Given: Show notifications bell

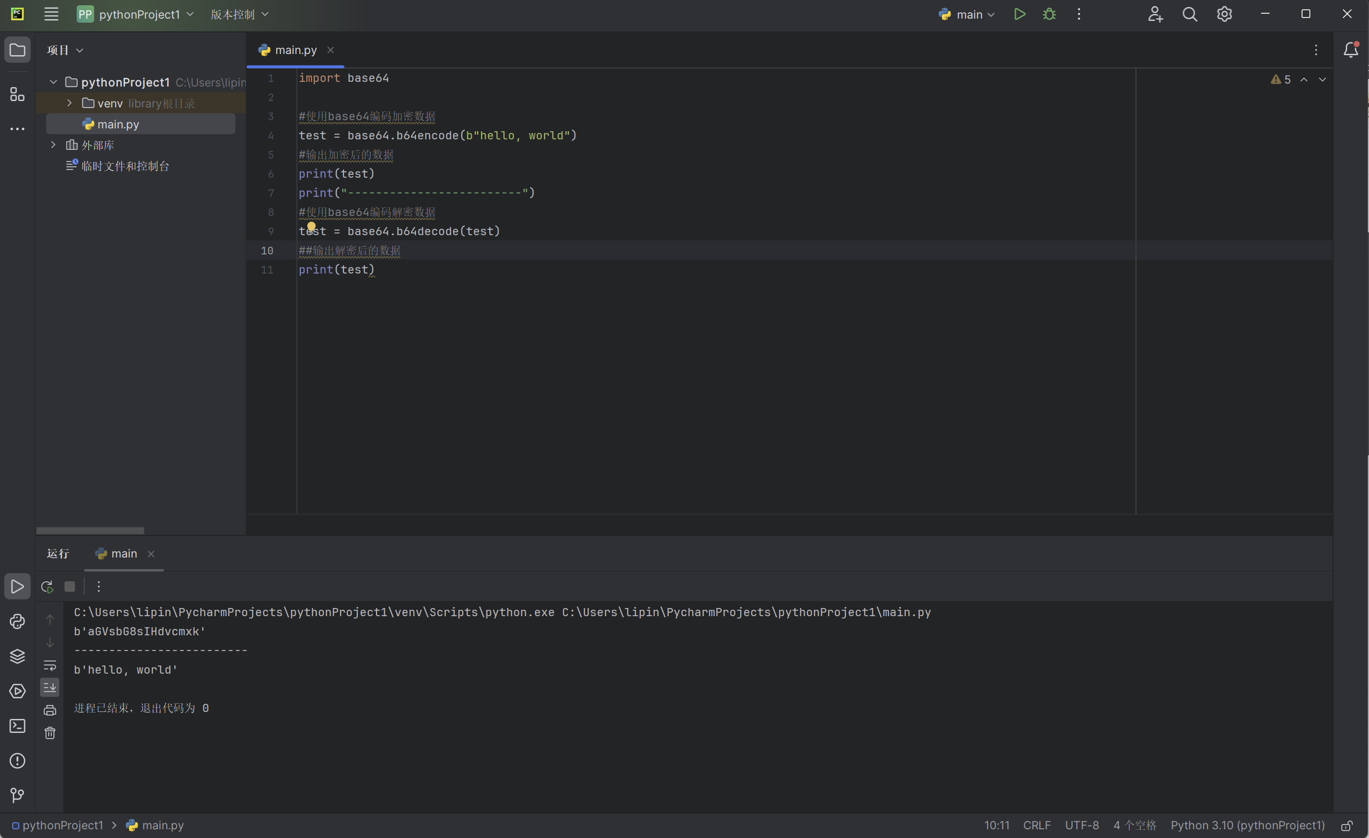Looking at the screenshot, I should [x=1351, y=50].
